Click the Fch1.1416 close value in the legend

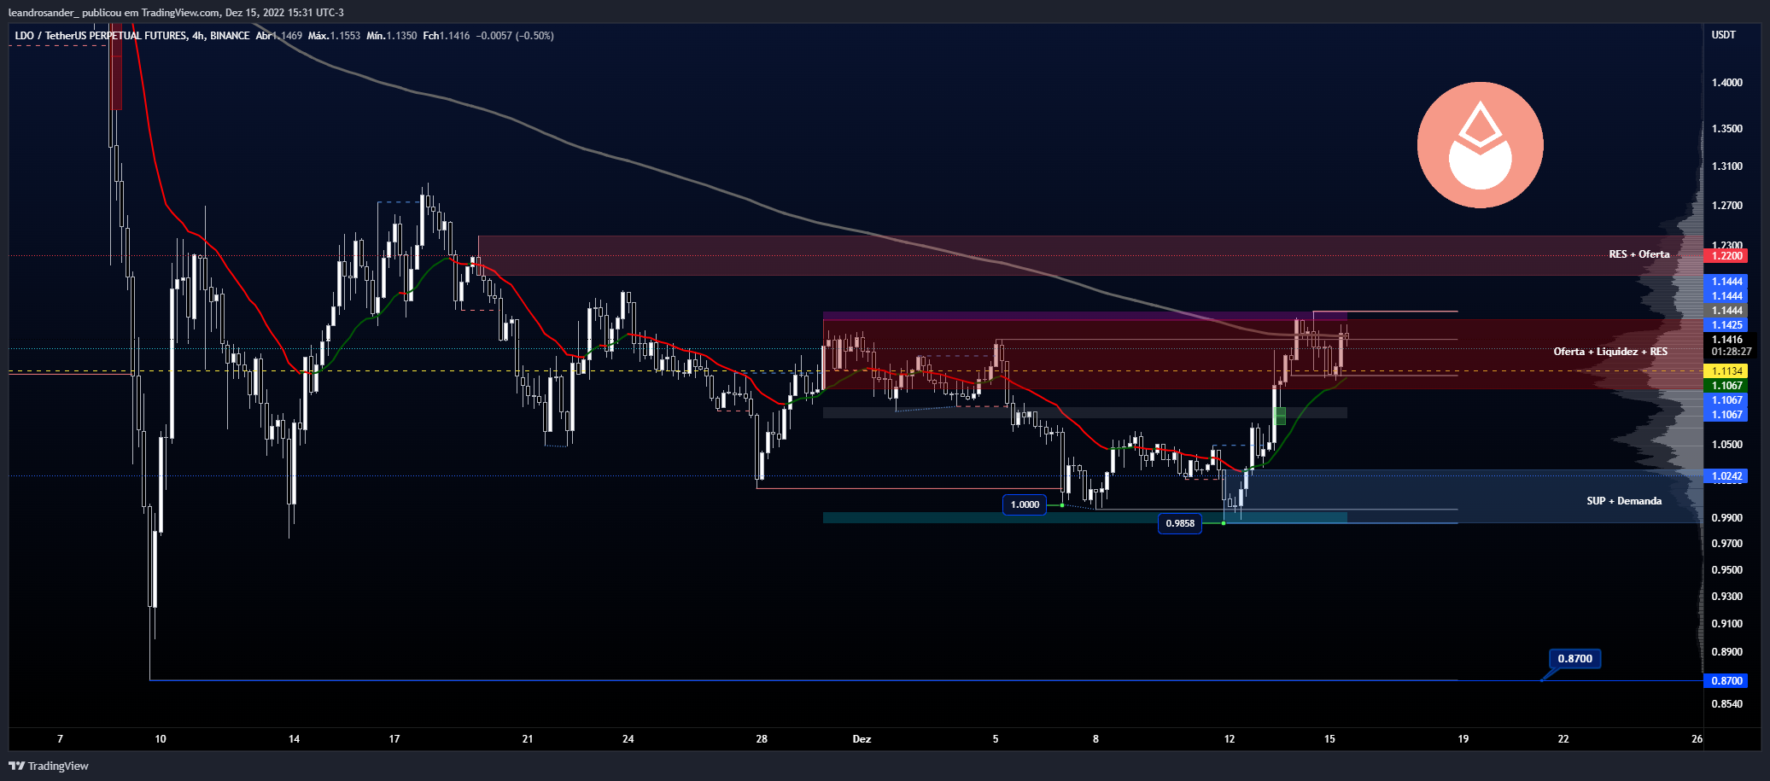click(447, 36)
